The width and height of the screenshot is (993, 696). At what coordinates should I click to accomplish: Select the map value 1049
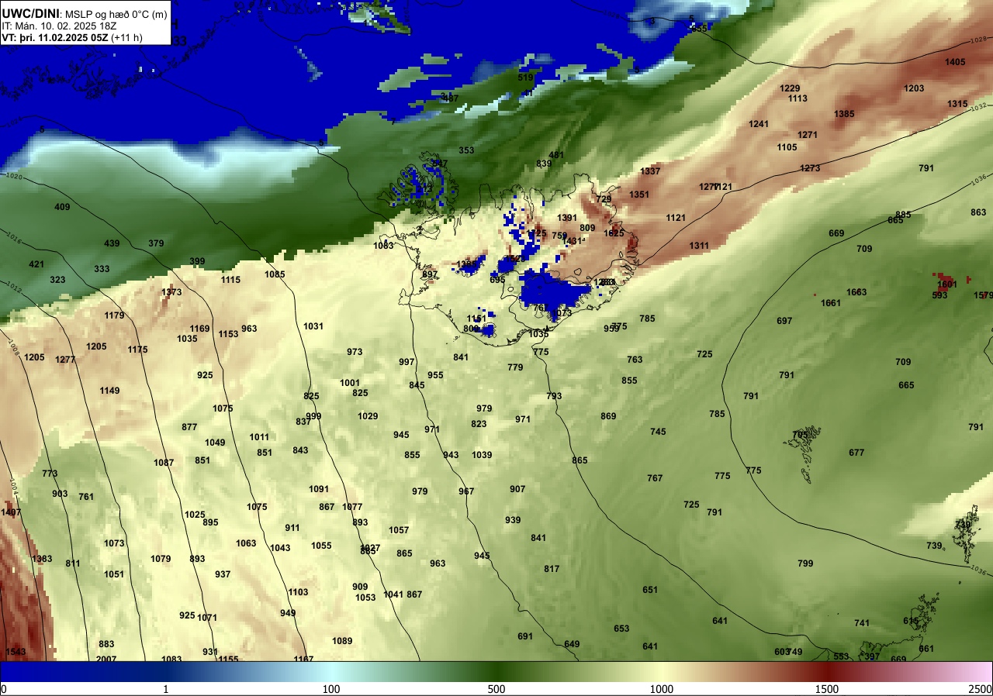(215, 443)
